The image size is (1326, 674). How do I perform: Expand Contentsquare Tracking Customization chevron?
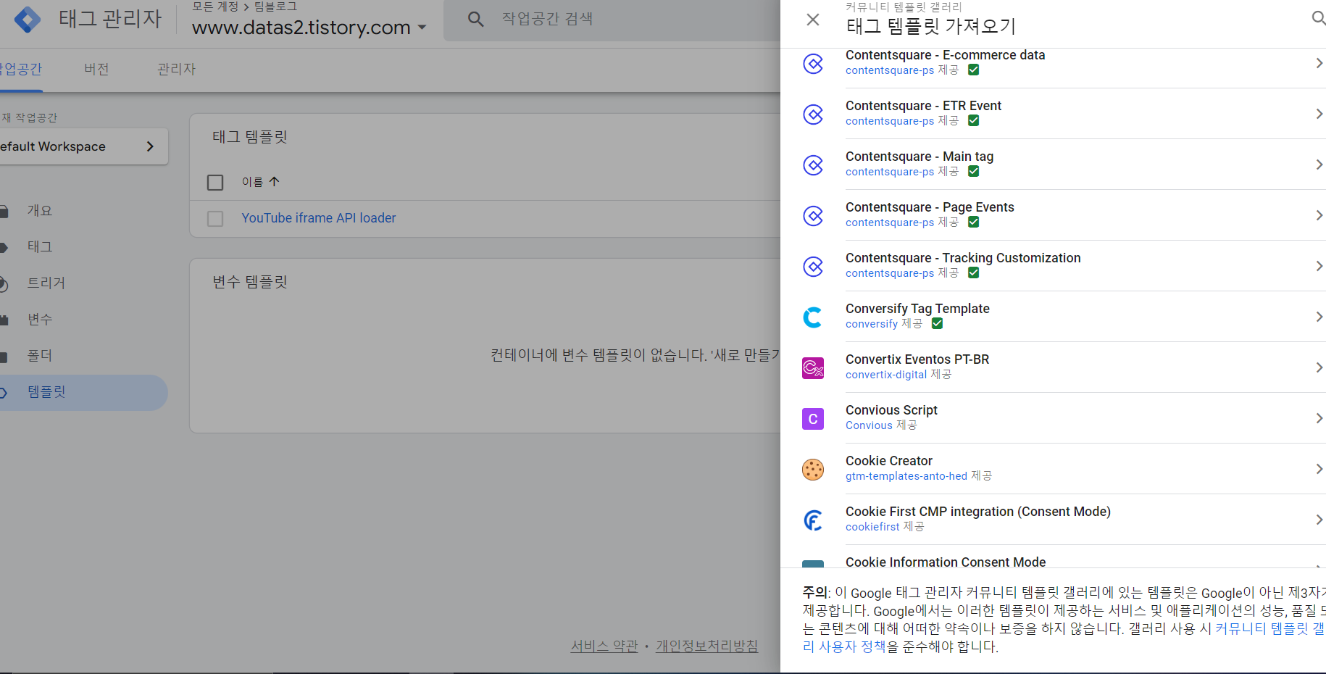(1319, 267)
